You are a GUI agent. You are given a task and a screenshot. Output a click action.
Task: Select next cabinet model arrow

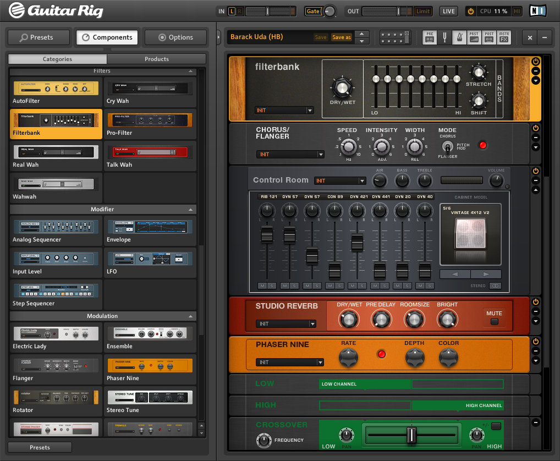click(486, 275)
